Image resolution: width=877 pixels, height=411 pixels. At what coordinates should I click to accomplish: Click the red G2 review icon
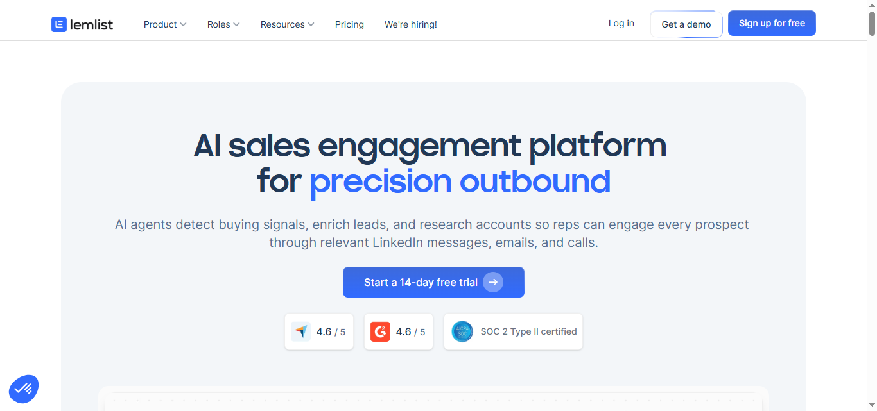coord(380,331)
